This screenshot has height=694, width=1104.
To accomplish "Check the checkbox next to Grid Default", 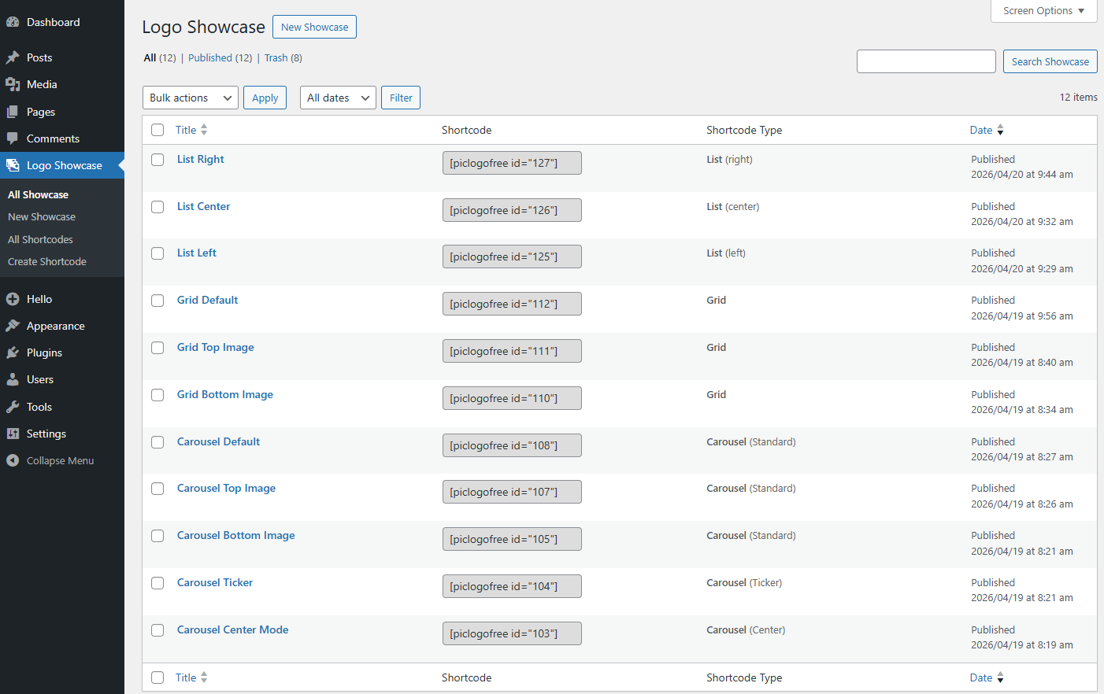I will pos(157,301).
